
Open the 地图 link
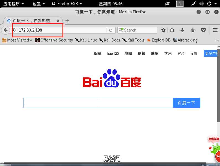pyautogui.click(x=128, y=53)
